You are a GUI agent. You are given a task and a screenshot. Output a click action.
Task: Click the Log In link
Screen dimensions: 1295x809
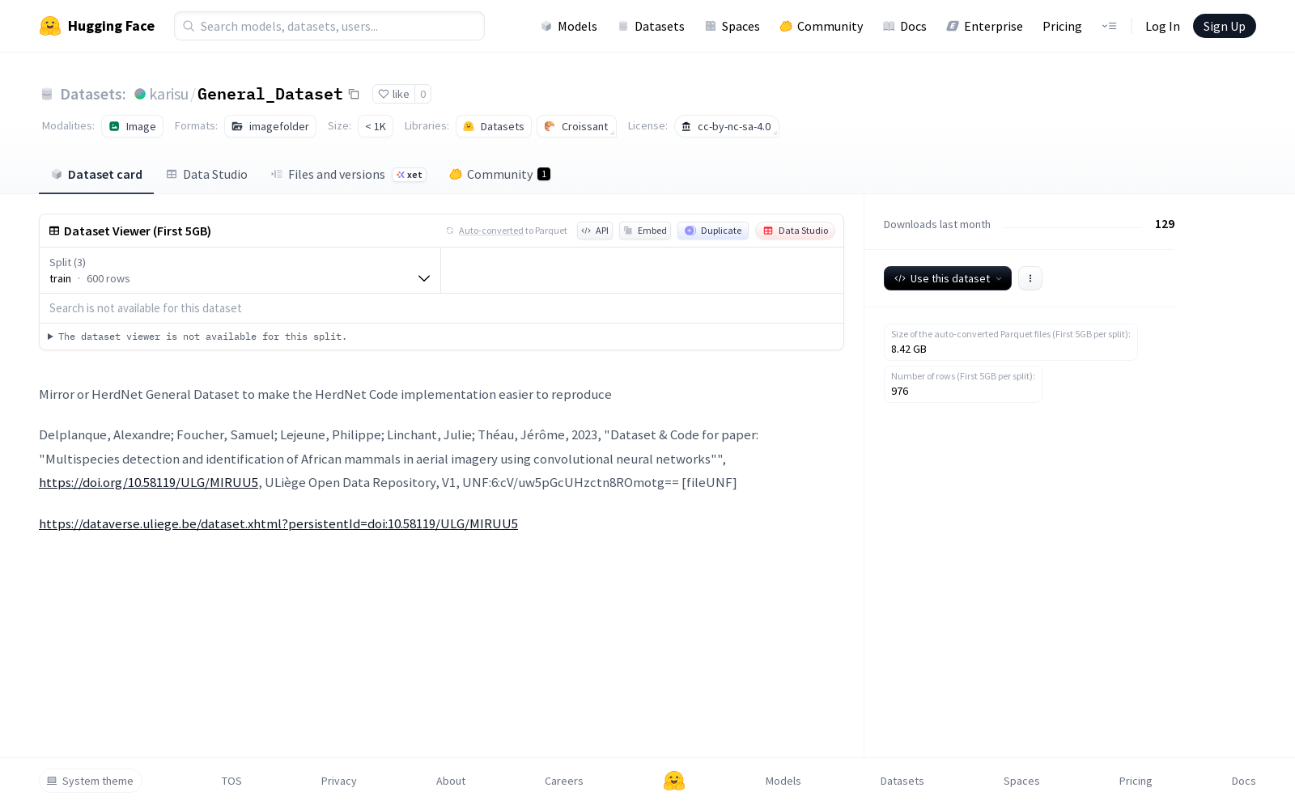(1162, 26)
